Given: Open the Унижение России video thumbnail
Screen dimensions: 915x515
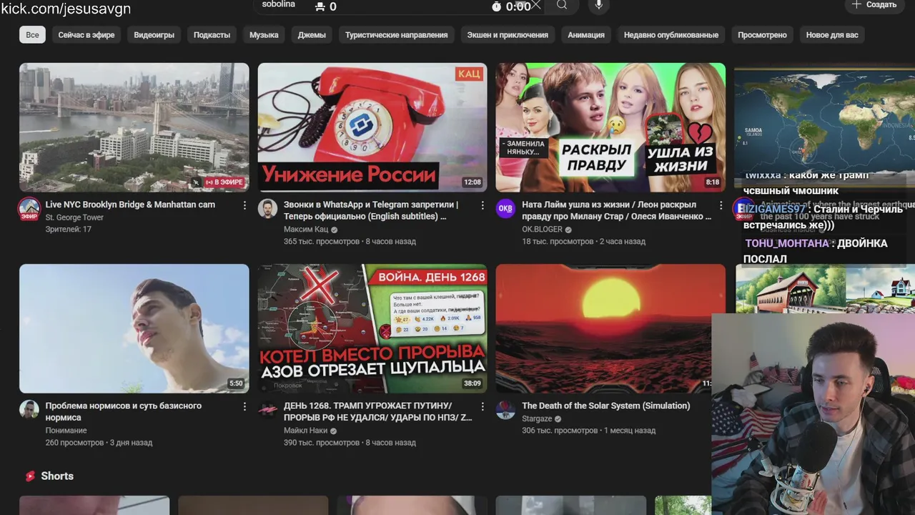Looking at the screenshot, I should point(372,127).
